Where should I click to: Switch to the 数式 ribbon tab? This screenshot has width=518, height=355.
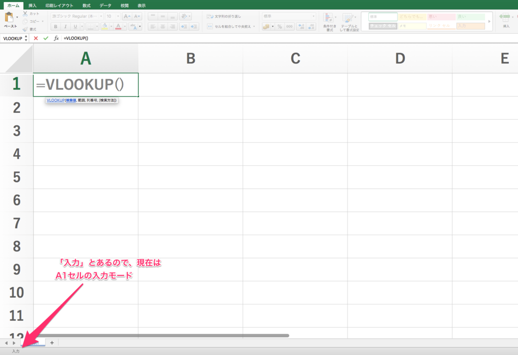[x=86, y=5]
